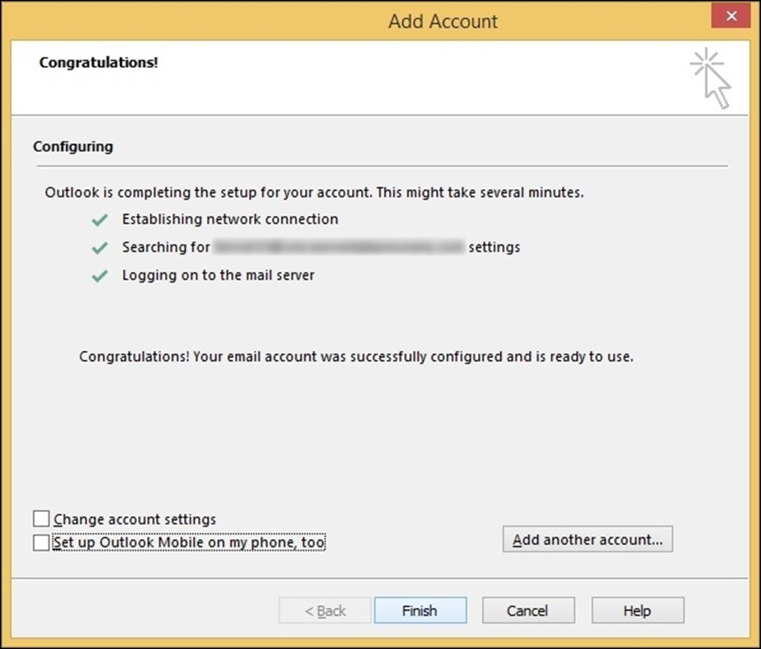The image size is (761, 649).
Task: Click the successfully configured confirmation message
Action: point(356,357)
